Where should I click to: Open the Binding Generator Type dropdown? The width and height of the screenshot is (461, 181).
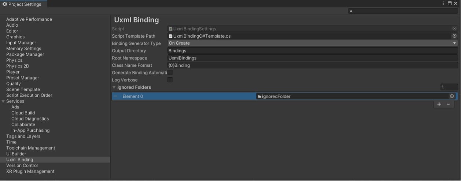tap(313, 43)
